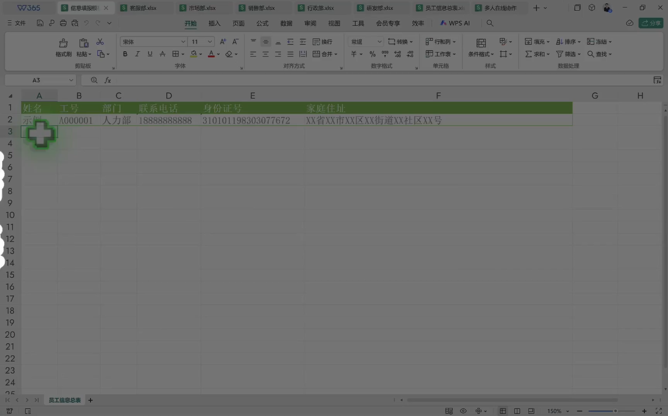
Task: Open the font size dropdown showing 11
Action: tap(202, 42)
